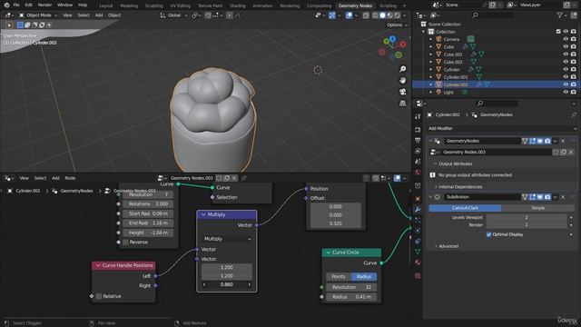Open the Texture properties tab icon

(418, 276)
